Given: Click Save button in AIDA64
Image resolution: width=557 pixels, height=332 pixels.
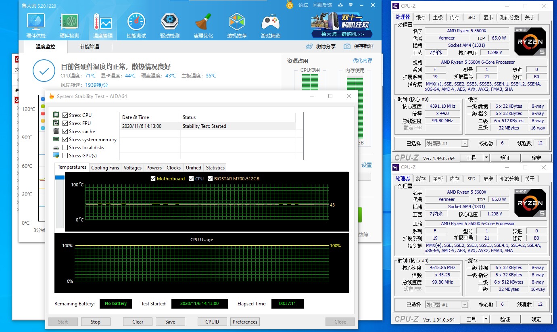Looking at the screenshot, I should pyautogui.click(x=170, y=322).
